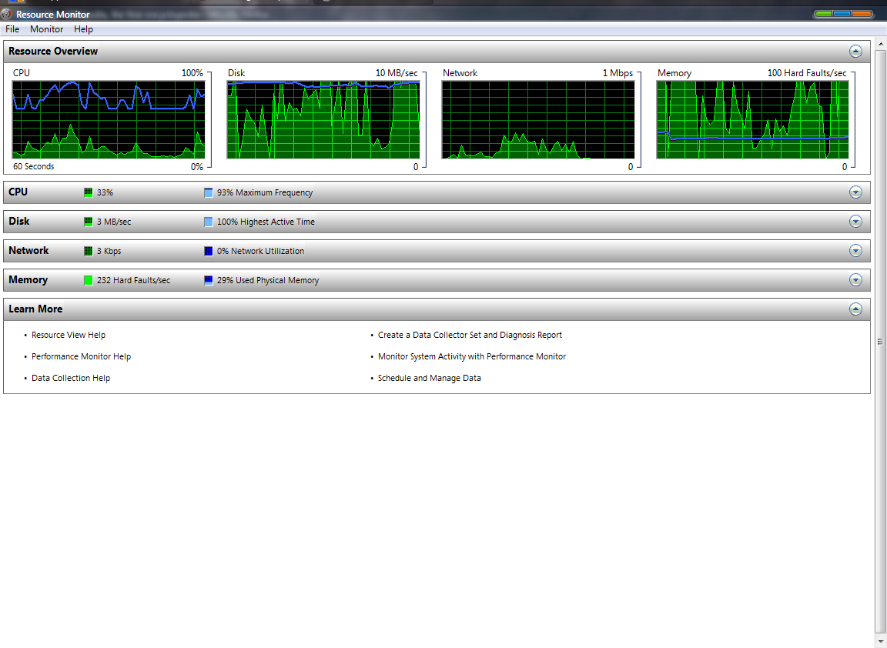
Task: Click the blue Maximum Frequency indicator
Action: tap(207, 192)
